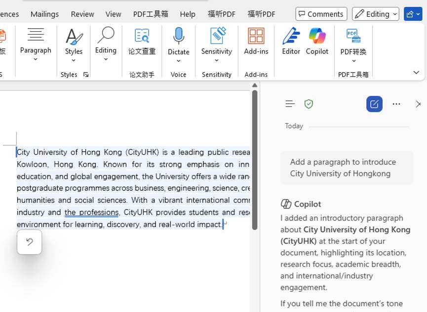Expand the PDF转换 dropdown arrow
Image resolution: width=427 pixels, height=312 pixels.
[x=354, y=61]
